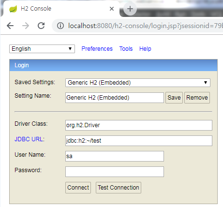Click the green leaf tab favicon

click(13, 9)
